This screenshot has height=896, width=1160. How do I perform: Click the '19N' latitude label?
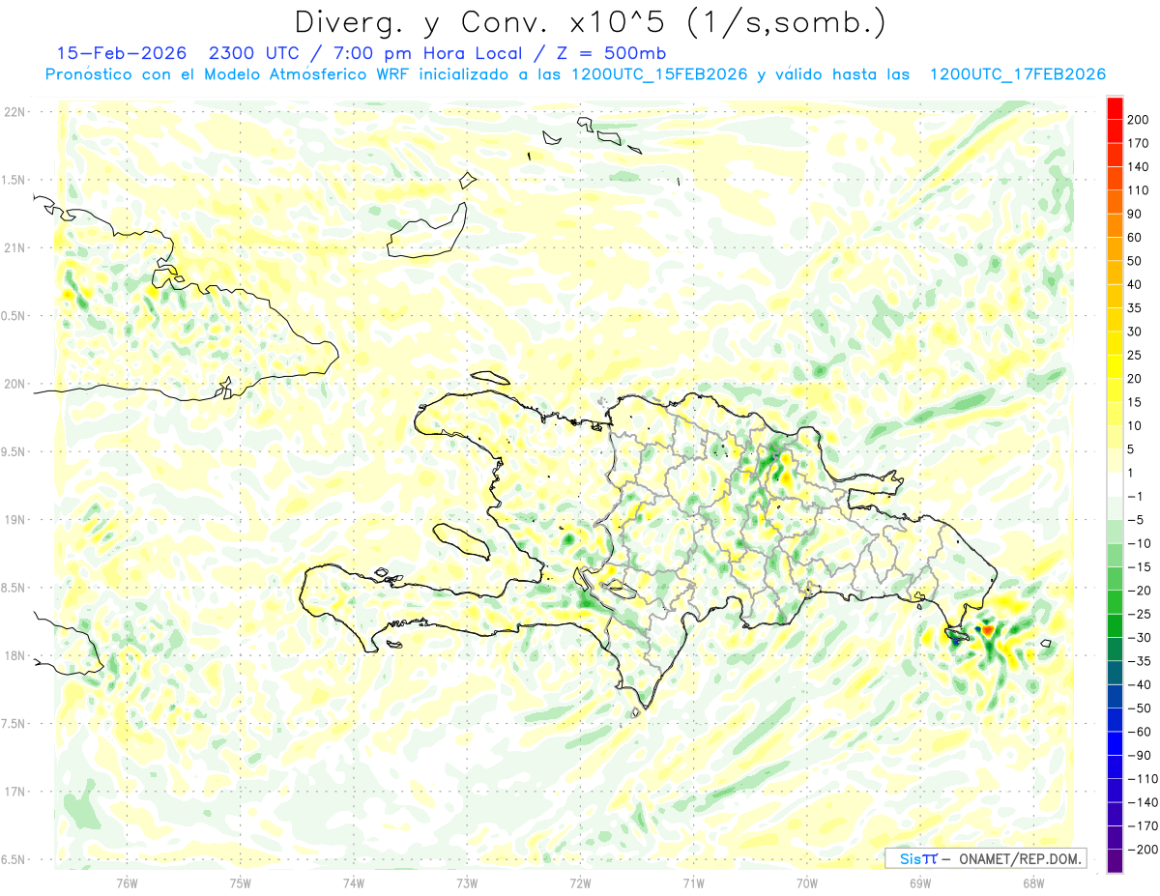pos(14,520)
